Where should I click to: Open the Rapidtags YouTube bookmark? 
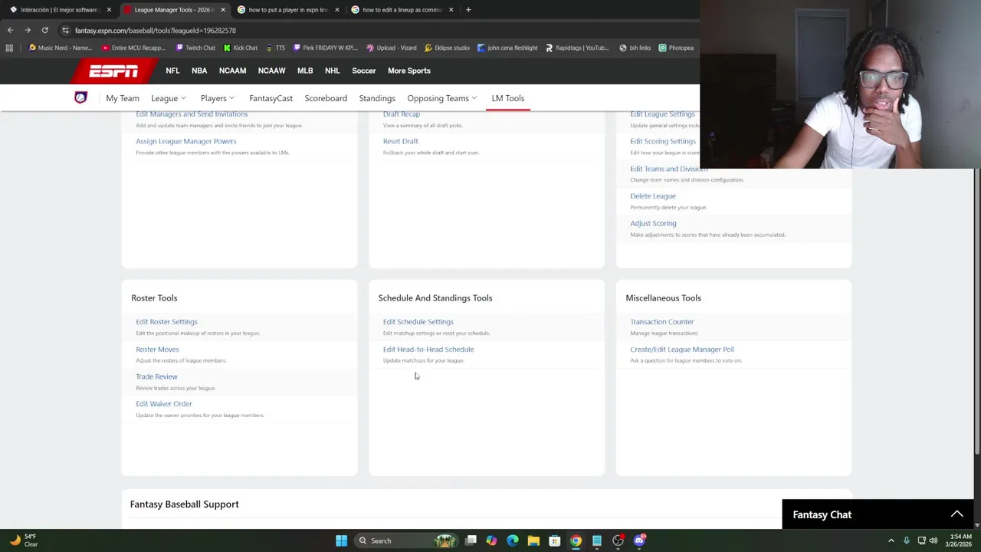(x=577, y=48)
